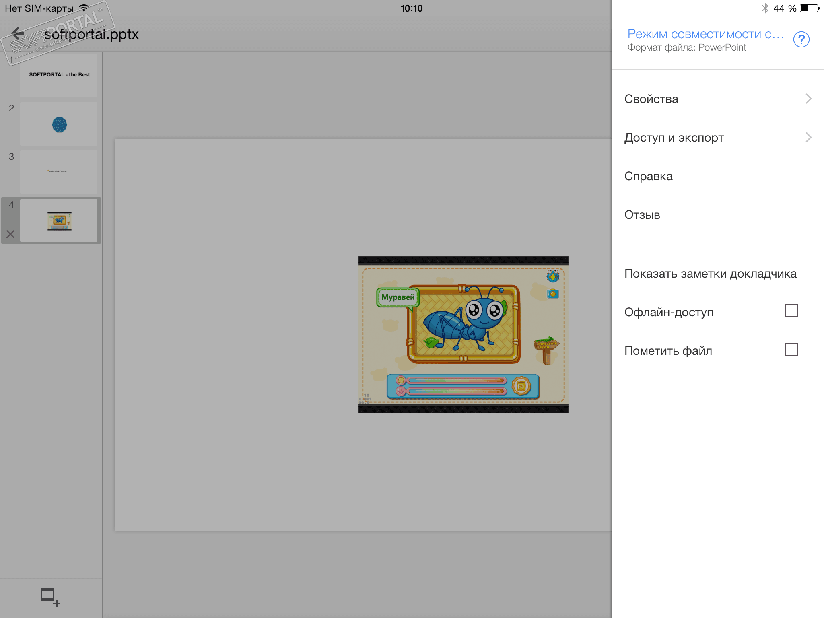The width and height of the screenshot is (824, 618).
Task: Select Показать заметки докладчика
Action: [710, 274]
